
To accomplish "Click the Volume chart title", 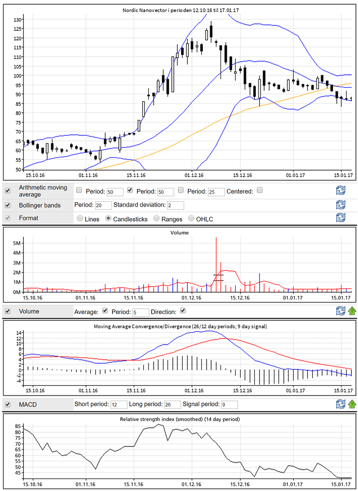I will [x=180, y=233].
